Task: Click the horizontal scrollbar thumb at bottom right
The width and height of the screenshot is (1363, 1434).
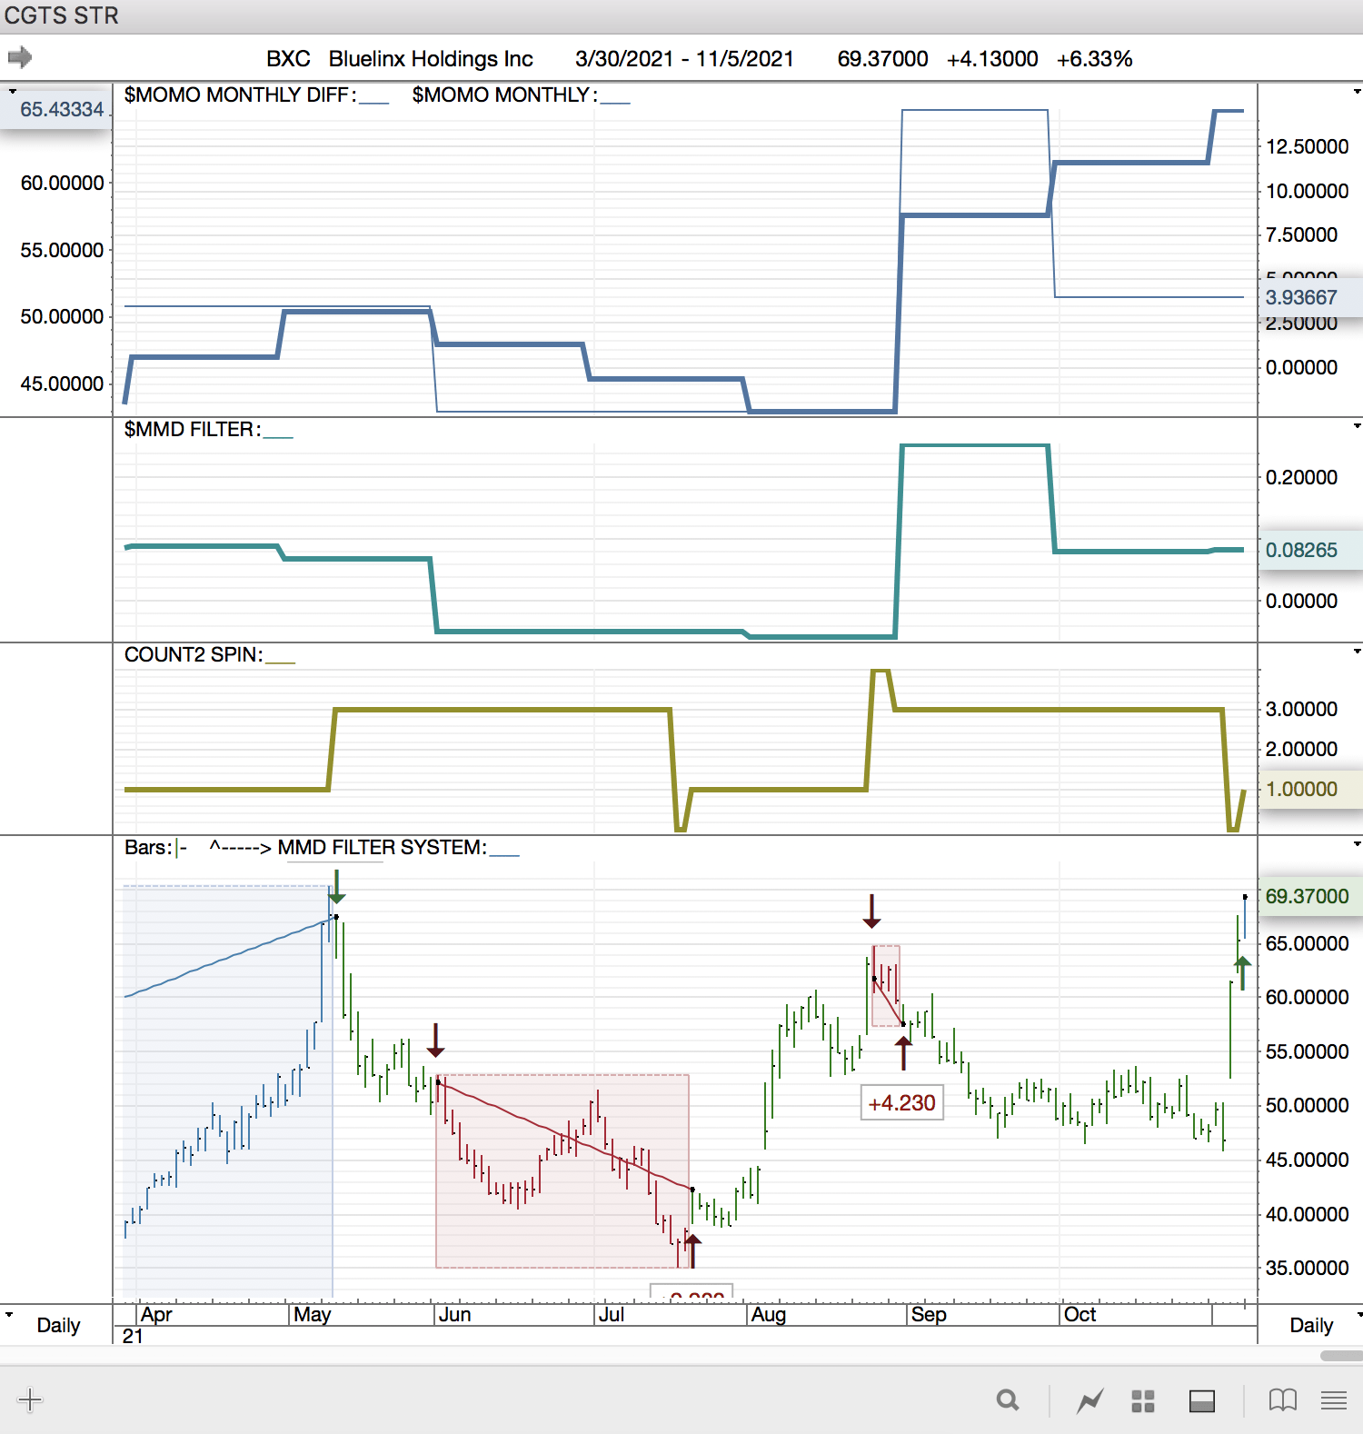Action: (x=1341, y=1356)
